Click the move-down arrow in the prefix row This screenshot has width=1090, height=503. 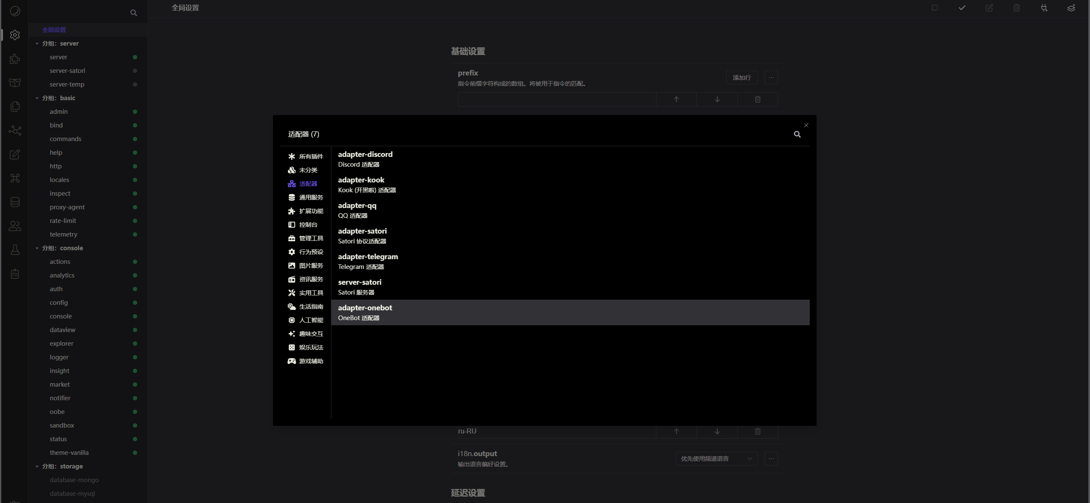click(717, 99)
